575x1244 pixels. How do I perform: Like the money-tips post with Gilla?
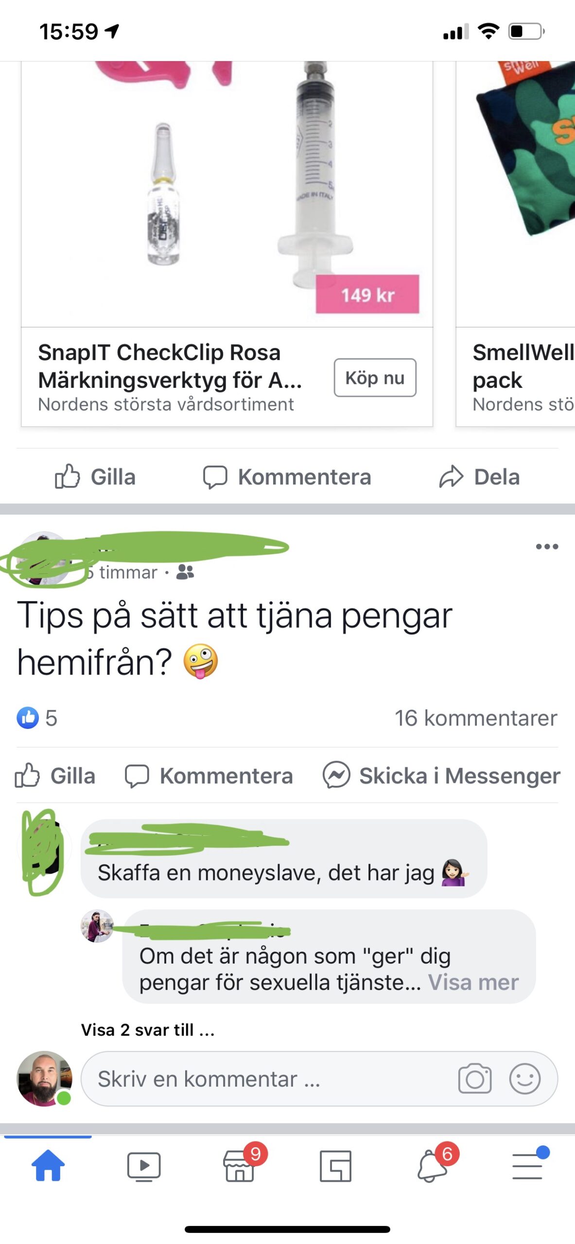[54, 776]
